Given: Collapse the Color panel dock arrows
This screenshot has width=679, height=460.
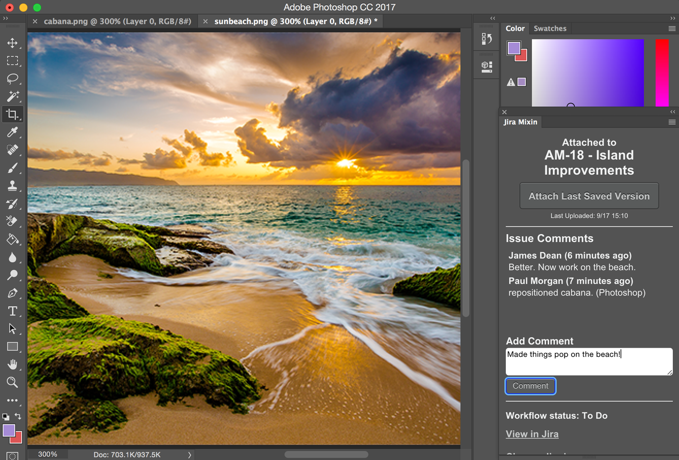Looking at the screenshot, I should (673, 18).
